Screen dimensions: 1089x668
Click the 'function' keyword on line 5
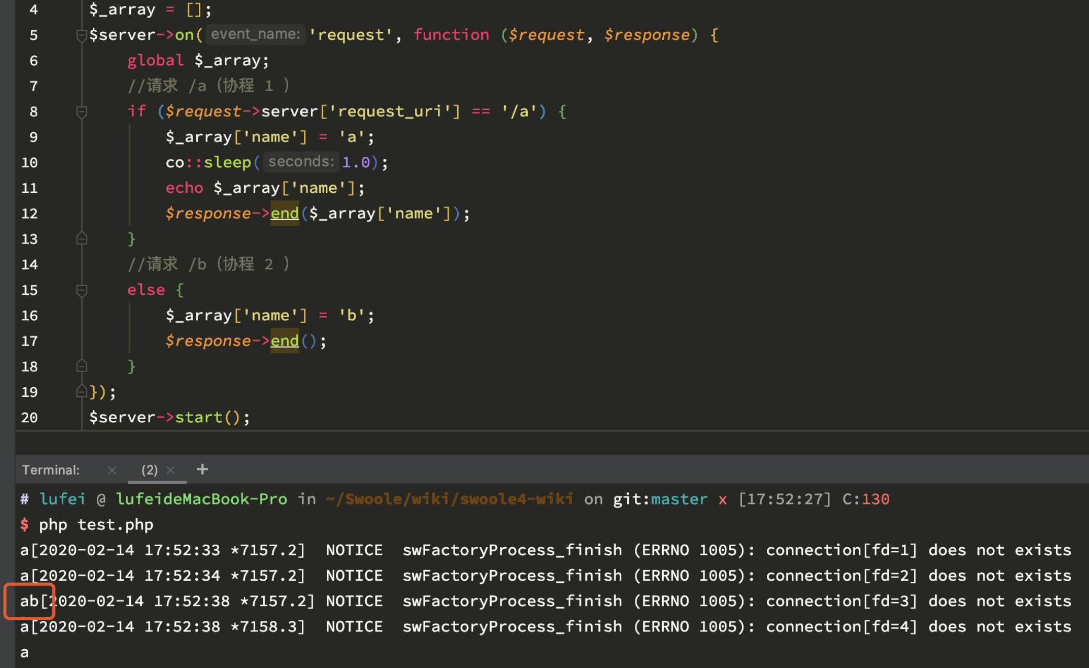tap(451, 35)
